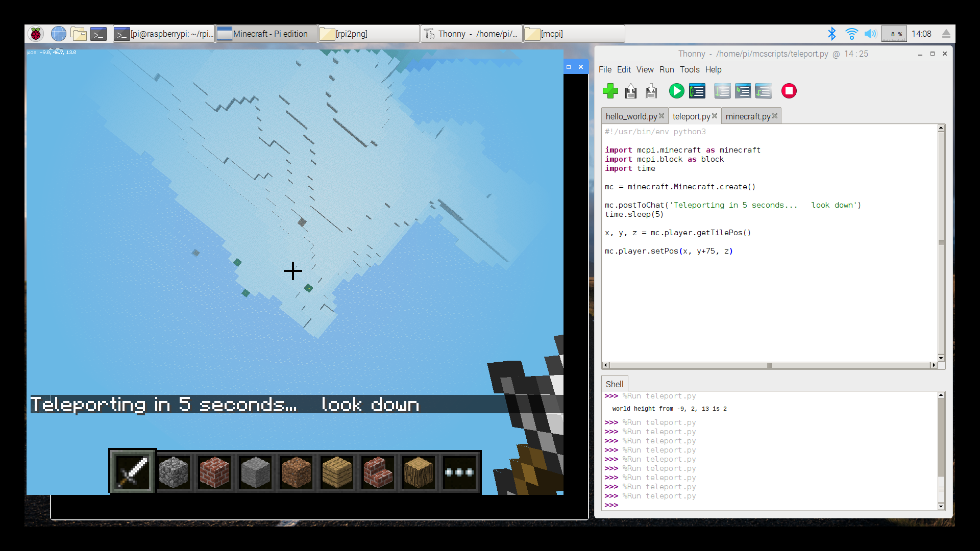Image resolution: width=980 pixels, height=551 pixels.
Task: Open the Run menu
Action: click(x=666, y=69)
